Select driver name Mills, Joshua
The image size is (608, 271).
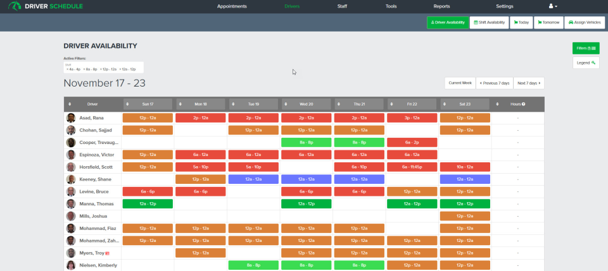(93, 216)
